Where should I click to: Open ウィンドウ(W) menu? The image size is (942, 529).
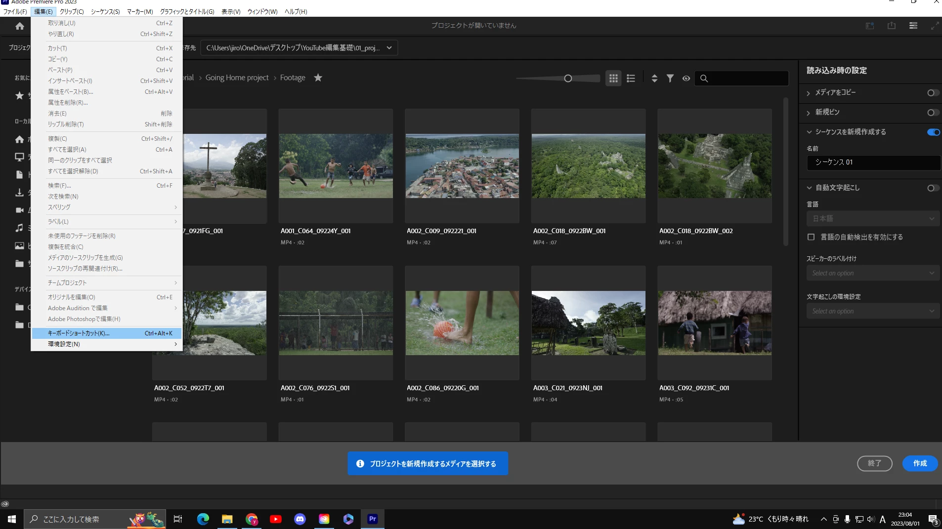tap(262, 11)
